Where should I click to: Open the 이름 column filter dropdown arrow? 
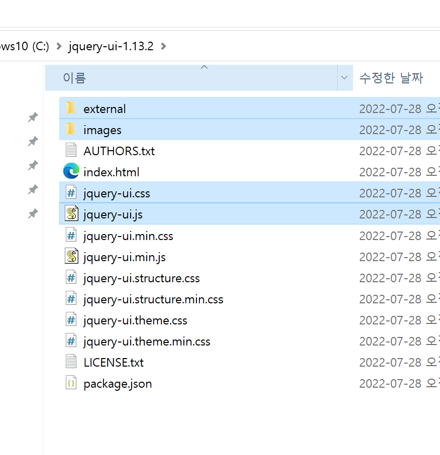[345, 78]
